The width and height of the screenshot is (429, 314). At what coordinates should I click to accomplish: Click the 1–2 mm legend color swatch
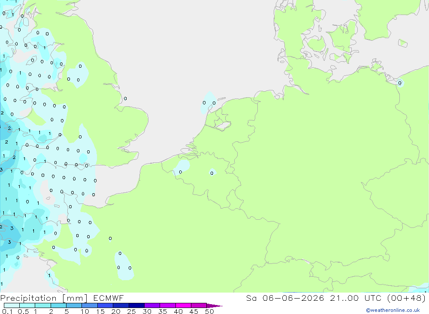point(43,305)
